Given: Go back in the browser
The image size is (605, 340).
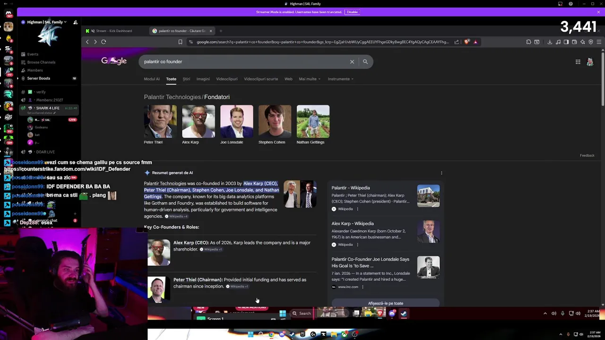Looking at the screenshot, I should pos(87,42).
